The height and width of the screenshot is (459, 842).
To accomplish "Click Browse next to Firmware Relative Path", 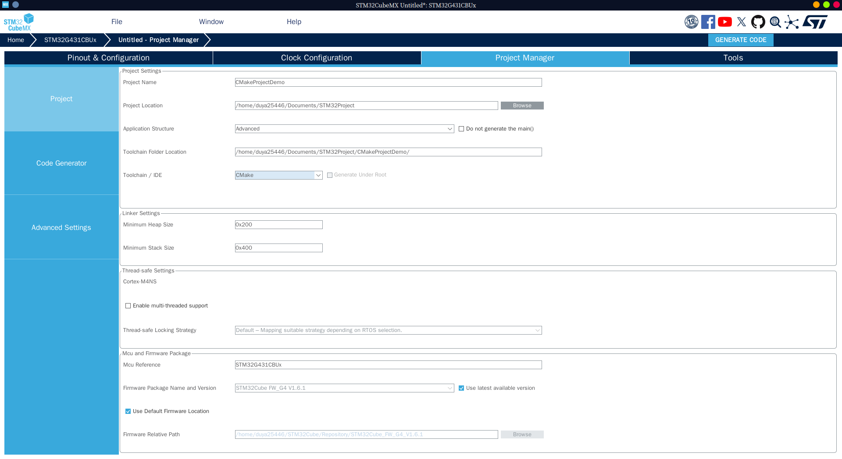I will [x=522, y=434].
